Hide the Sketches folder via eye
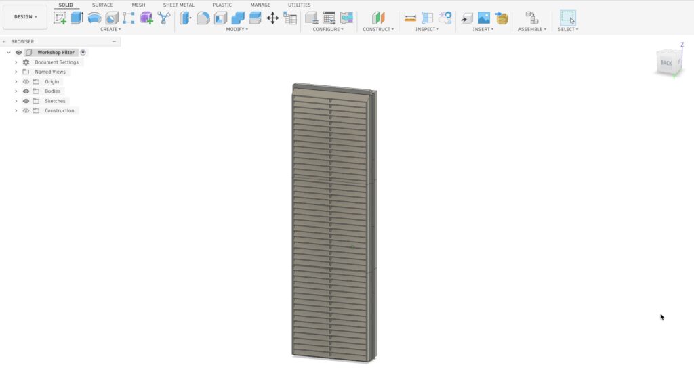 coord(26,102)
